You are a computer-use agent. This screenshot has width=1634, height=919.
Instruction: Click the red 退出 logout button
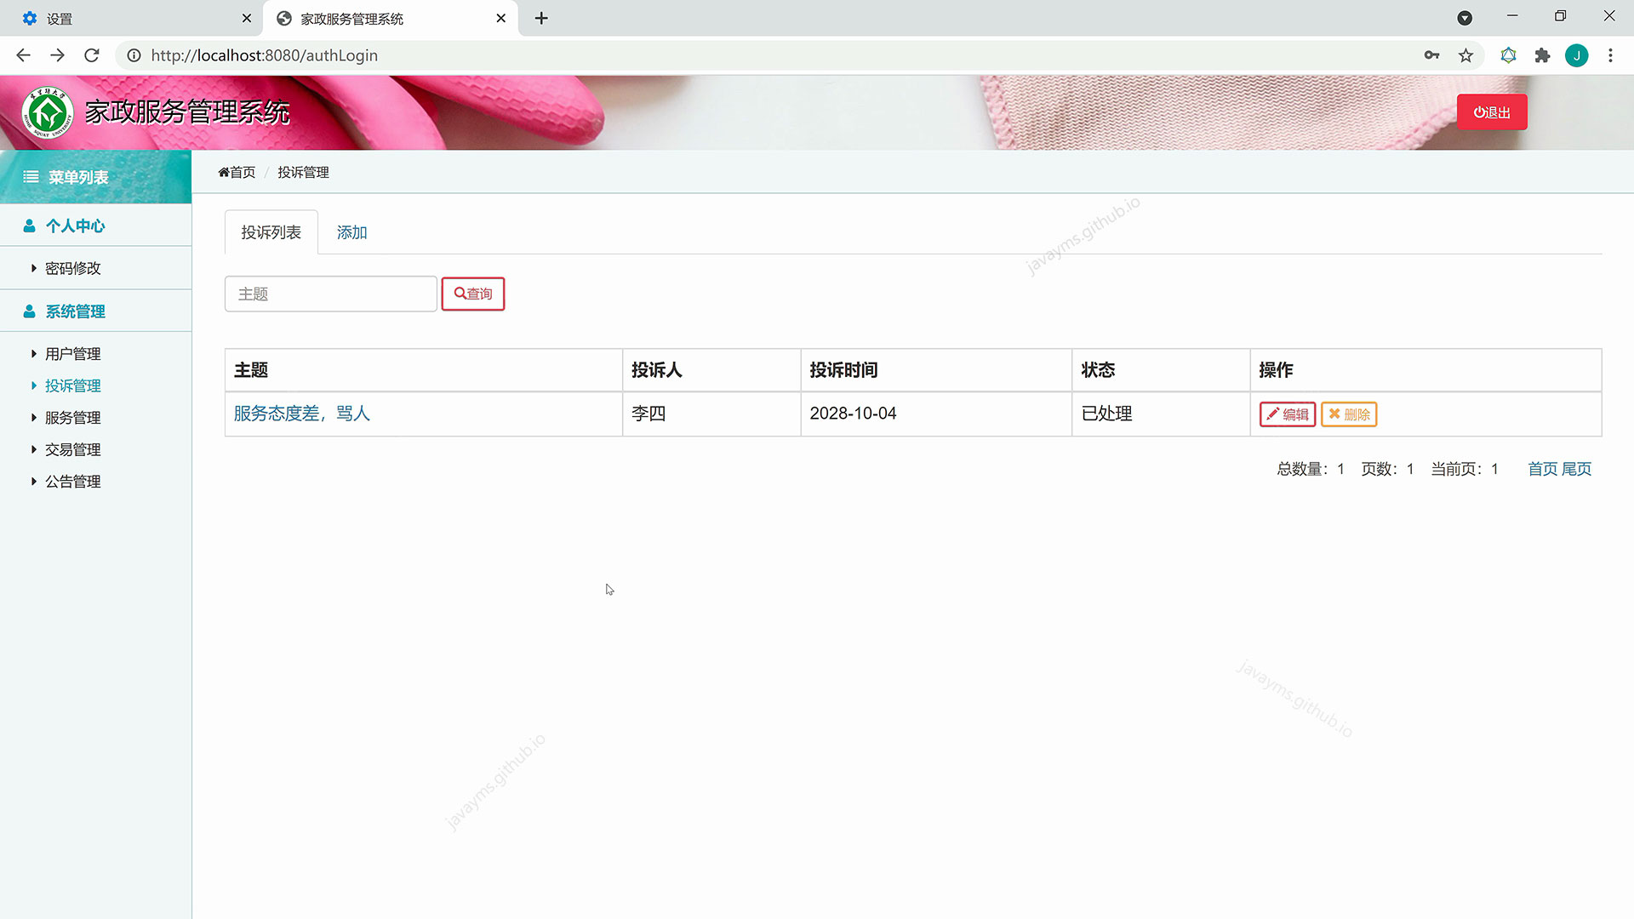click(1491, 112)
